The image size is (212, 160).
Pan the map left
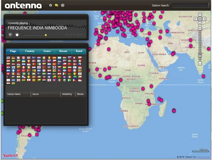pyautogui.click(x=196, y=19)
